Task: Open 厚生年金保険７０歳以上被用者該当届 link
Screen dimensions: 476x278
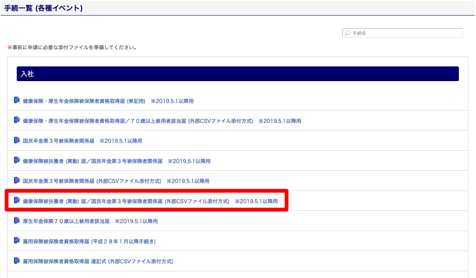Action: point(90,222)
